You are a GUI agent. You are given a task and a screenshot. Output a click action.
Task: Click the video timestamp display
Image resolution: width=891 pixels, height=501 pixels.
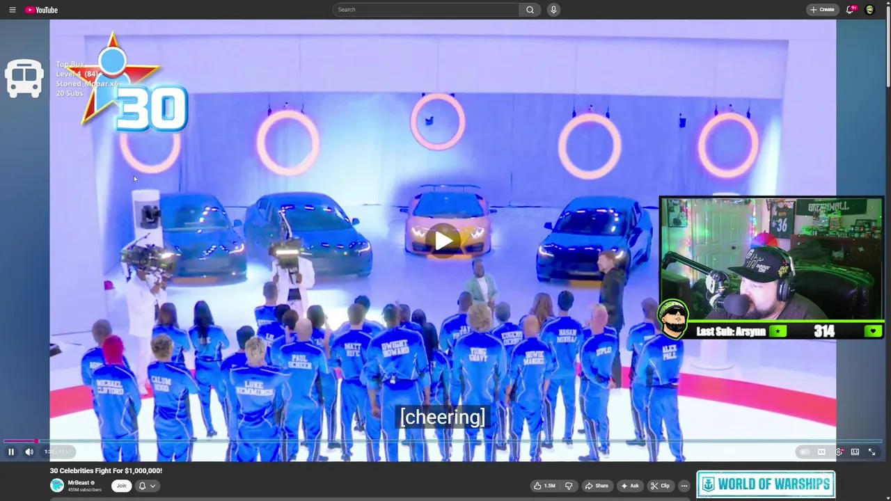(x=58, y=452)
